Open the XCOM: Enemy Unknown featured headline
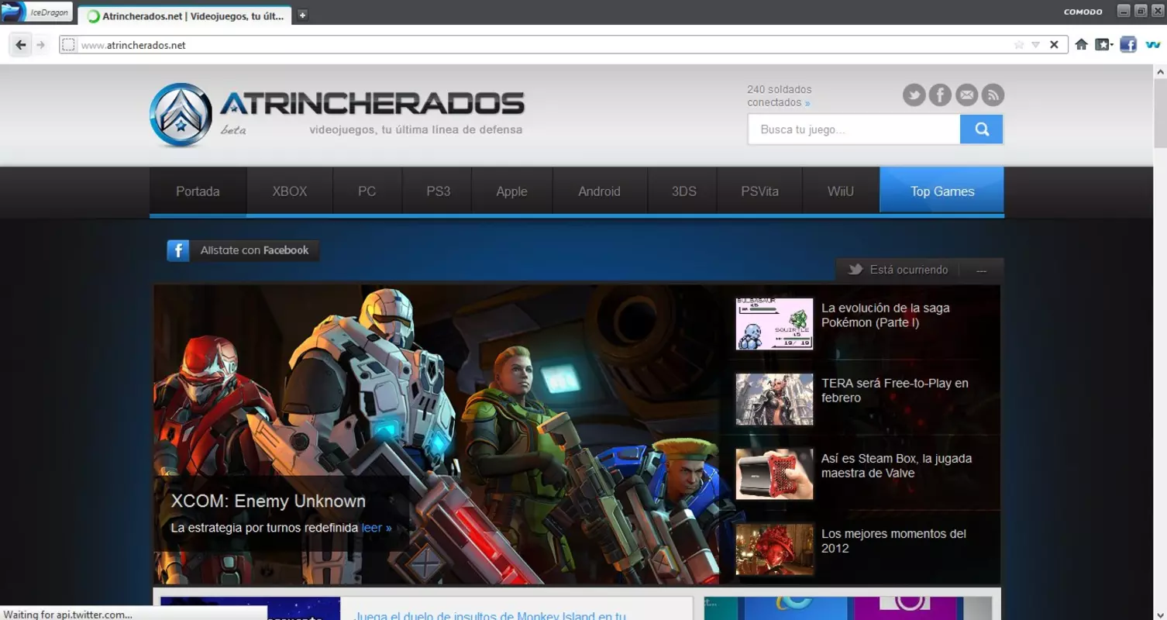 click(x=268, y=501)
